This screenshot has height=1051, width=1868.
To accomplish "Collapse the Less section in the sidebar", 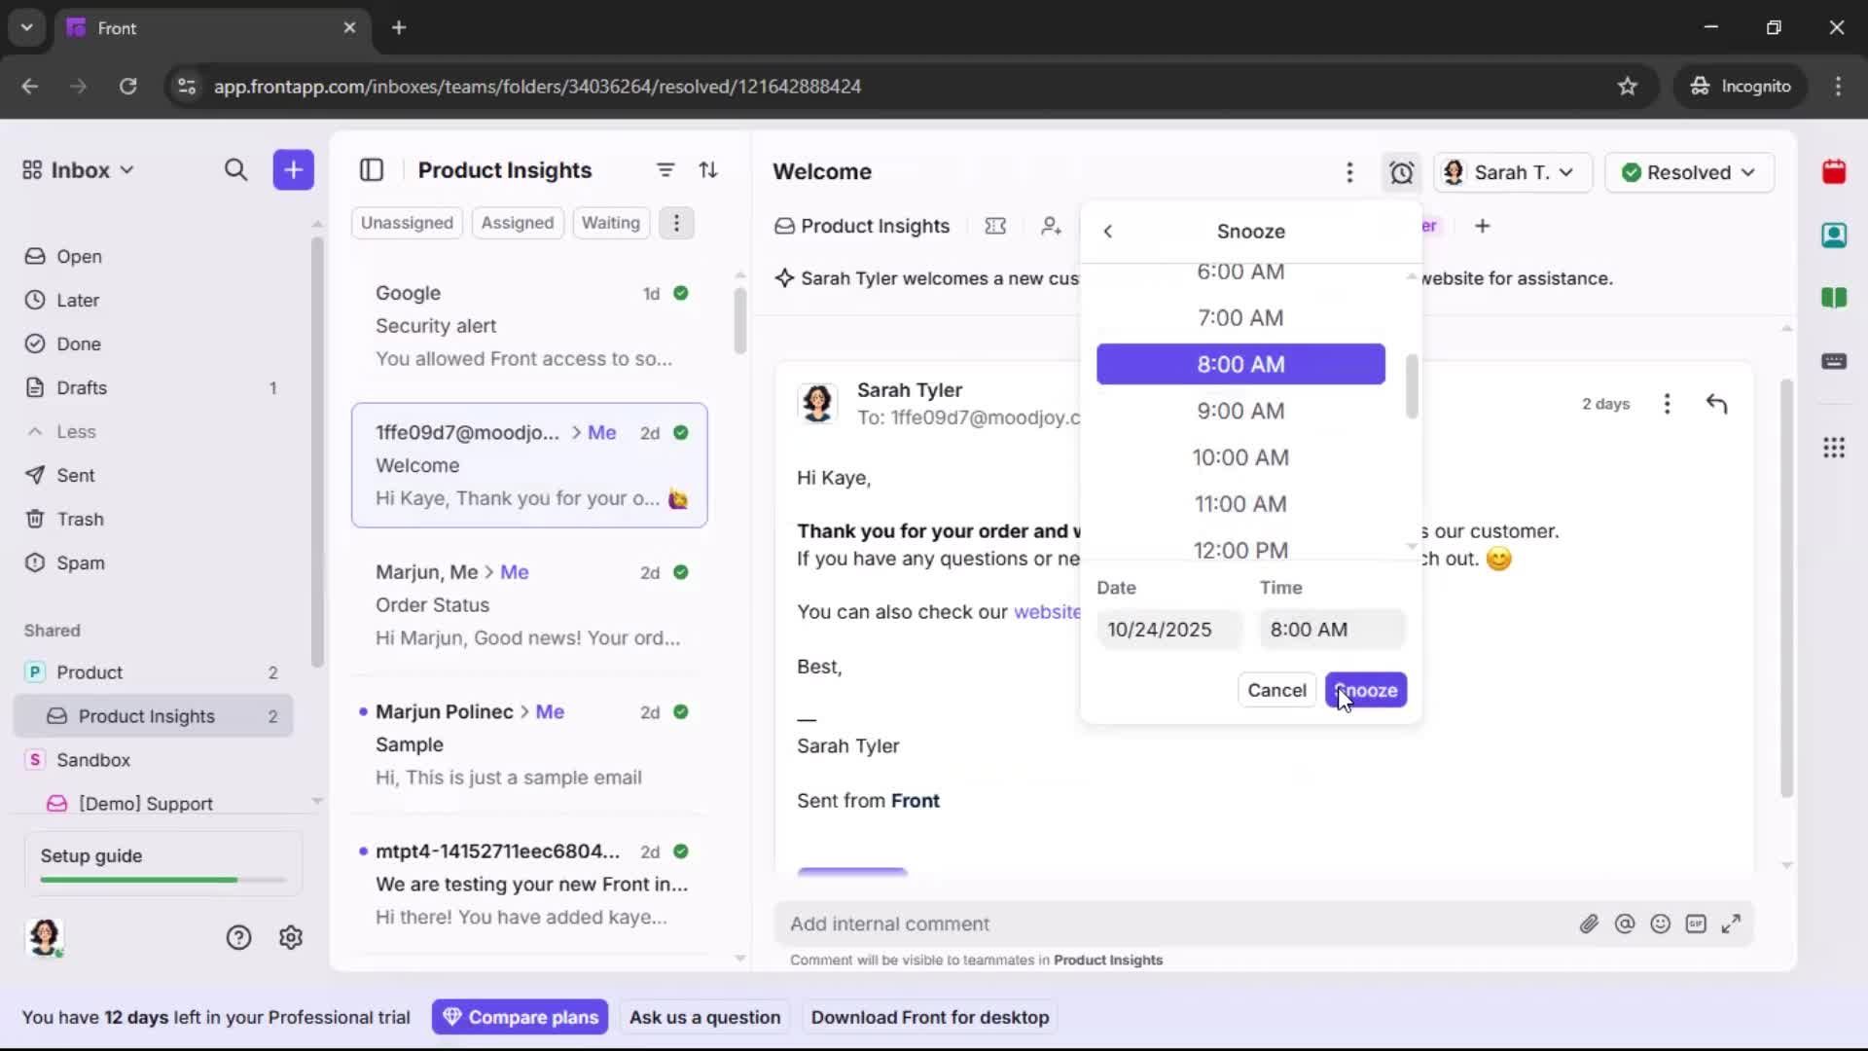I will pyautogui.click(x=62, y=431).
